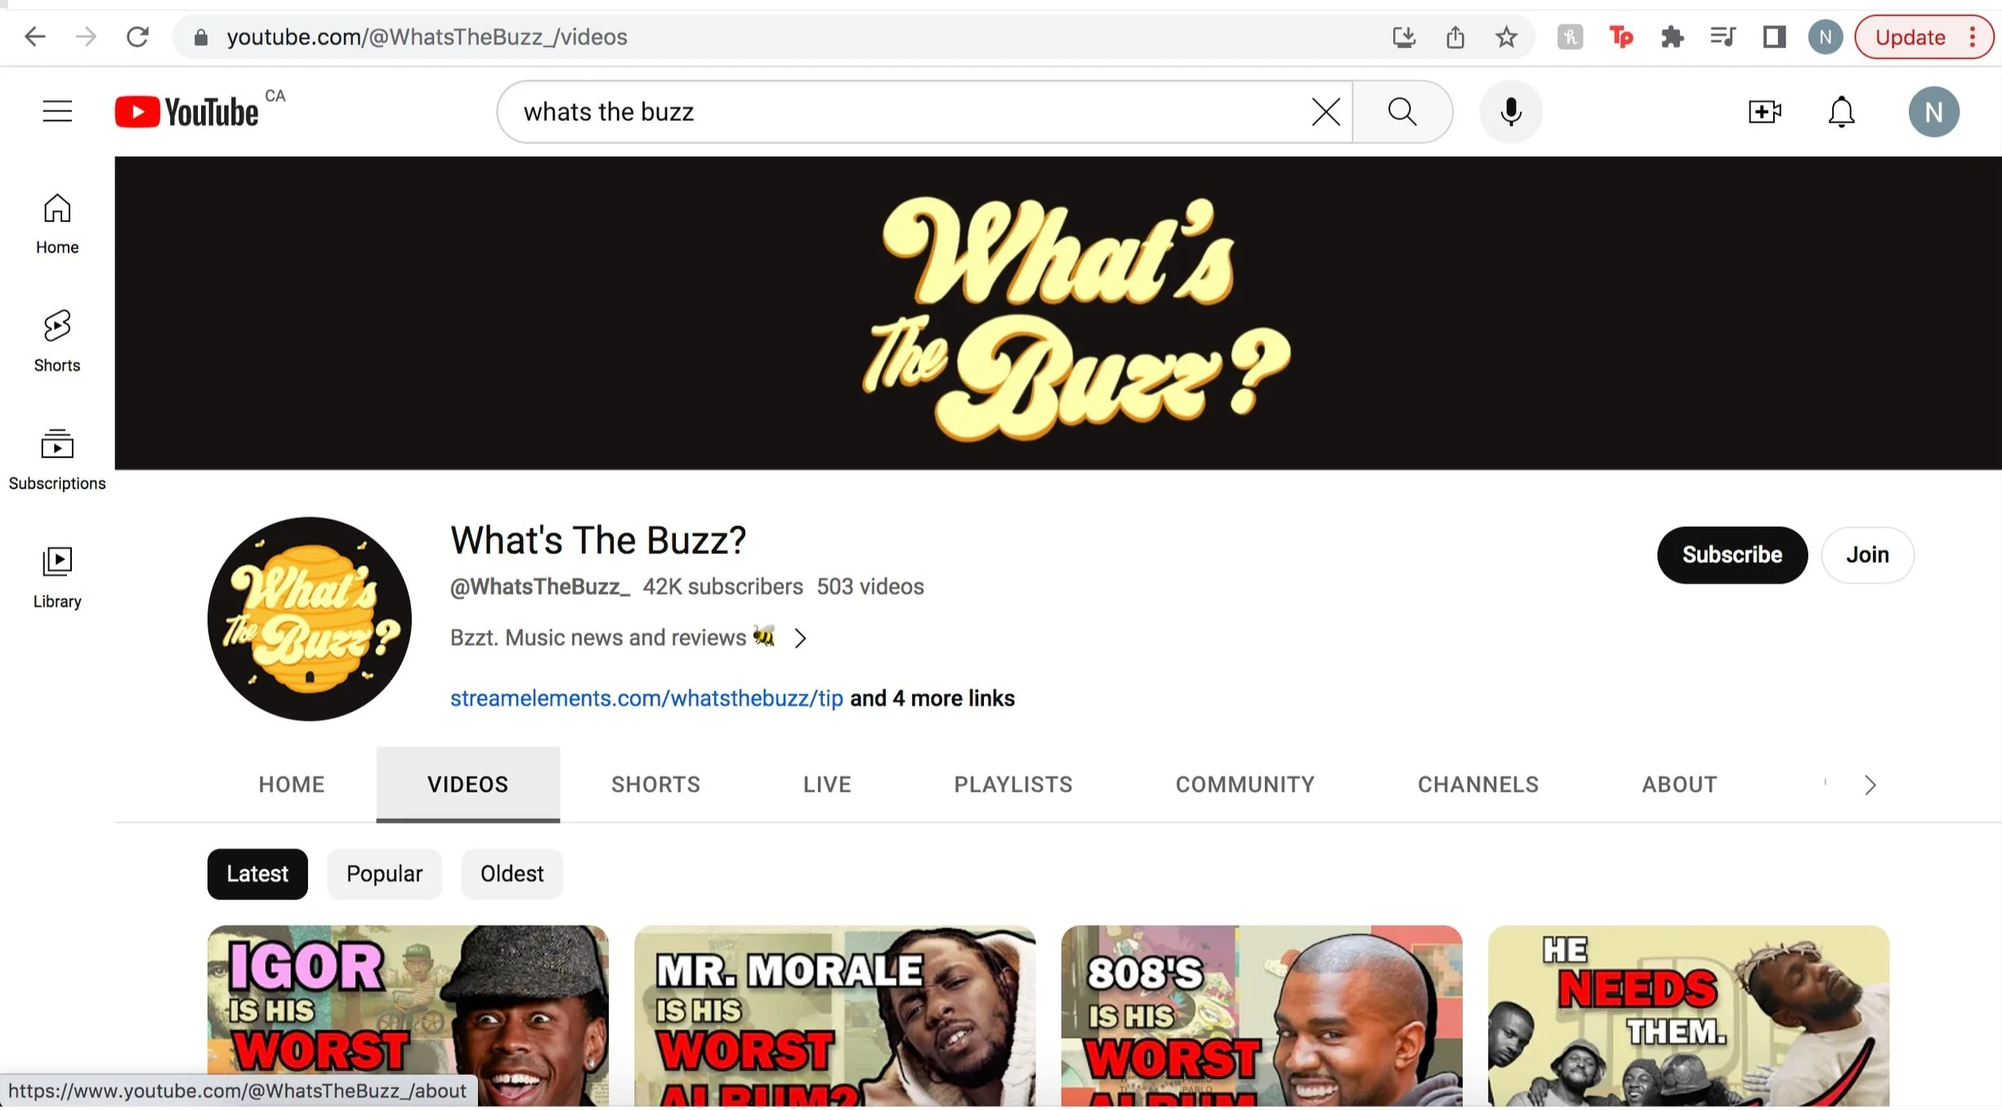The width and height of the screenshot is (2002, 1110).
Task: Select the Popular sort chip
Action: click(384, 873)
